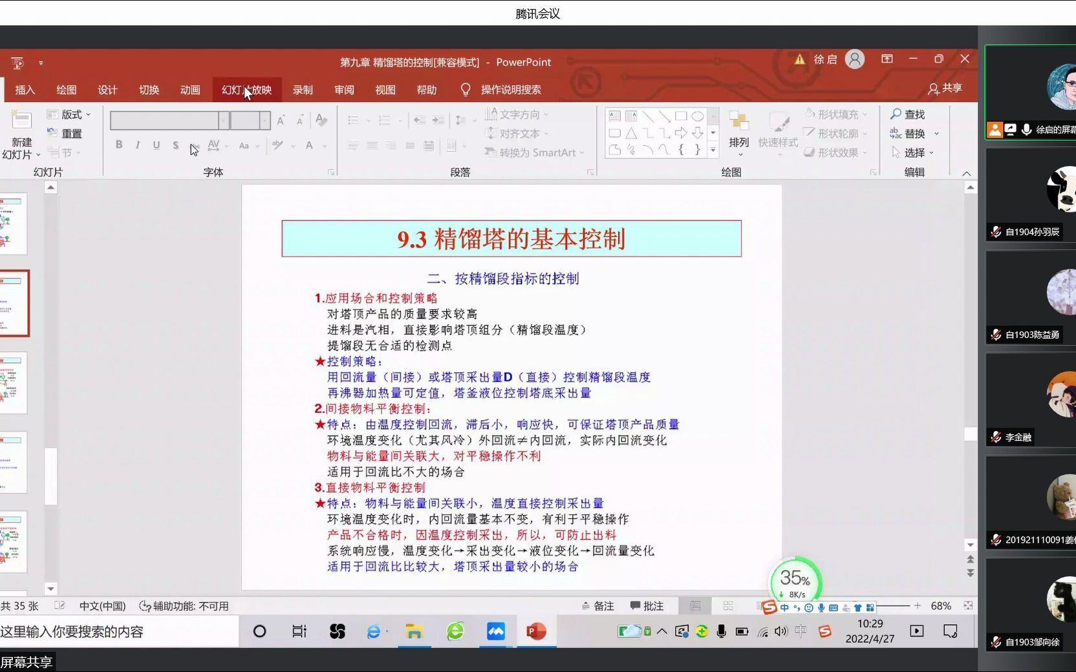This screenshot has width=1076, height=672.
Task: Open the Select (选择) menu
Action: 912,152
